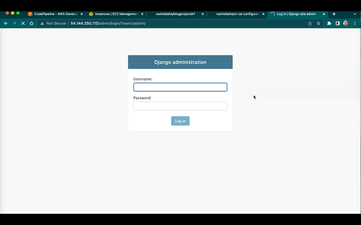The width and height of the screenshot is (361, 225).
Task: Focus the Username input field
Action: (x=180, y=87)
